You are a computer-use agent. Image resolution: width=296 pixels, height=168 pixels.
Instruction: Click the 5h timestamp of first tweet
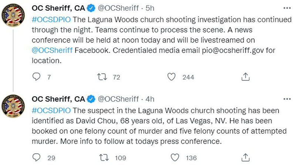pyautogui.click(x=150, y=8)
